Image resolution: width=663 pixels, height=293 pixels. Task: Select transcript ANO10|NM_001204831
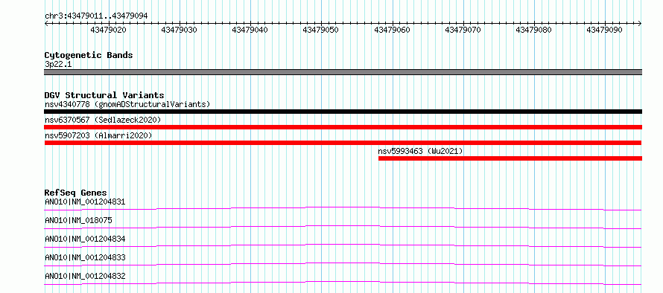click(x=85, y=202)
